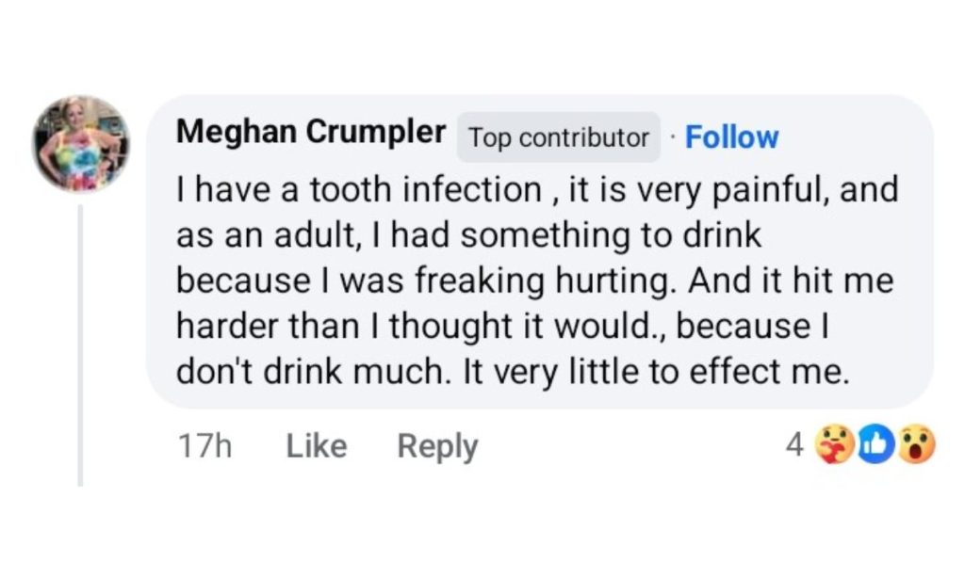Click the line 'don't drink much. It very little'
This screenshot has height=562, width=965.
click(x=514, y=371)
